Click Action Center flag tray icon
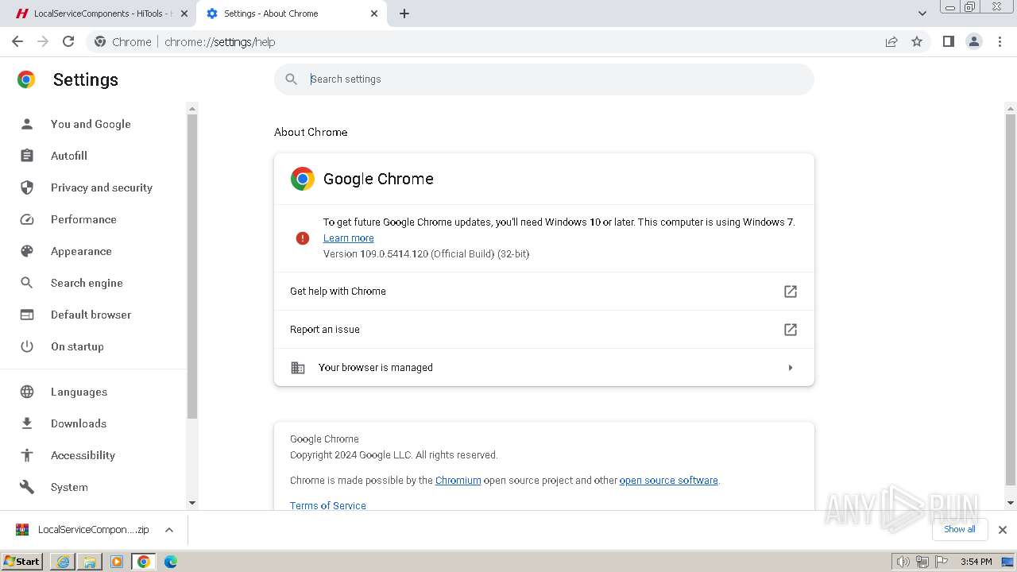Screen dimensions: 1017x572 point(940,562)
